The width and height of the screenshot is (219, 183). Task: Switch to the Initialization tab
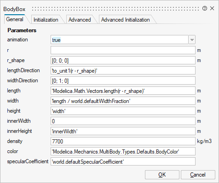tap(46, 20)
